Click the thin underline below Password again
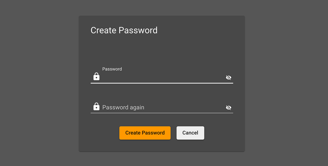Screen dimensions: 328x166 (162, 113)
